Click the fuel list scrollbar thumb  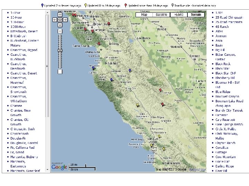tap(47, 66)
